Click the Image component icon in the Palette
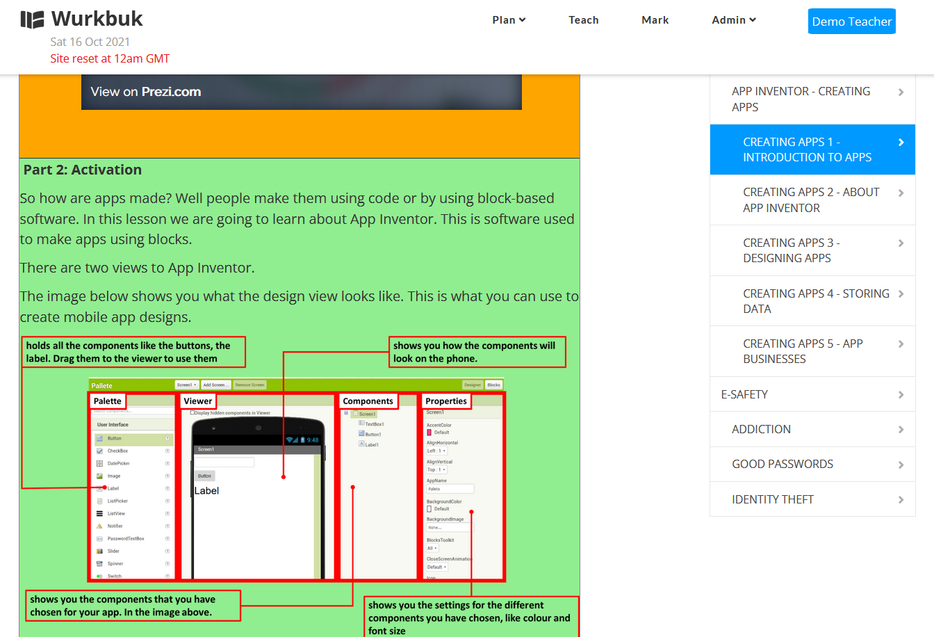 pos(99,476)
